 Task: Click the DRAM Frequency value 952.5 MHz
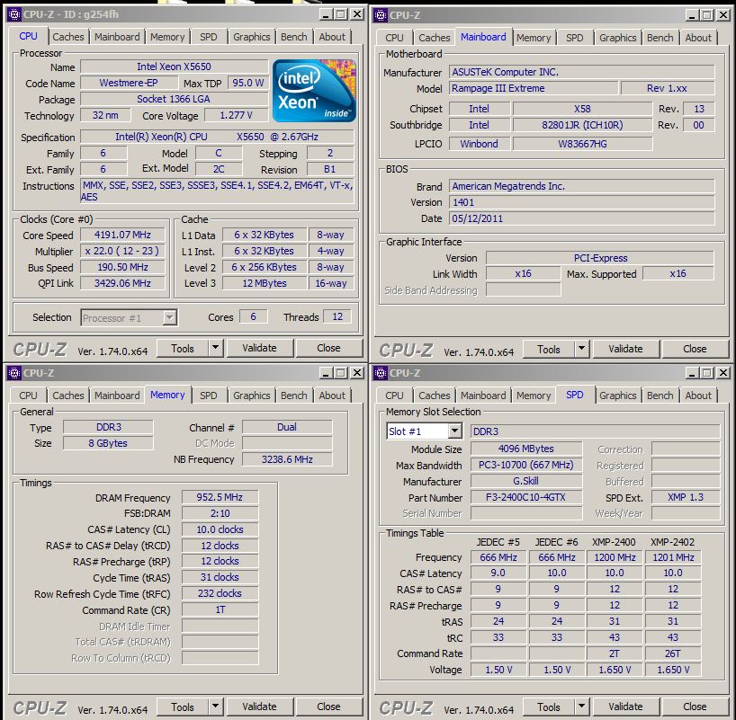click(220, 497)
